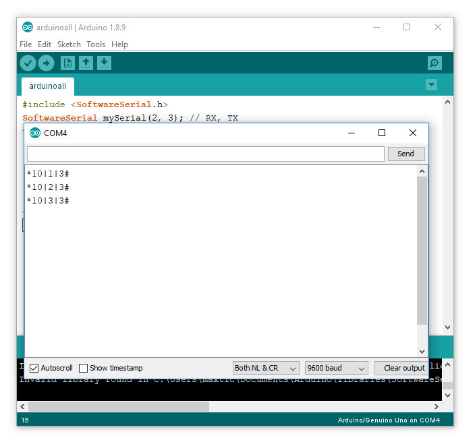Screen dimensions: 475x442
Task: Click the code editor scroll-up arrow
Action: [x=447, y=102]
